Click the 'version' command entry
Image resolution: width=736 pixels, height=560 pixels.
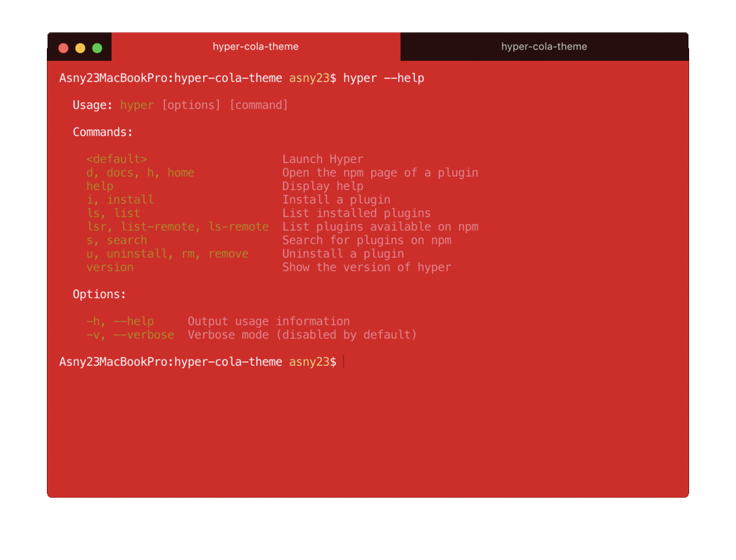pos(110,268)
